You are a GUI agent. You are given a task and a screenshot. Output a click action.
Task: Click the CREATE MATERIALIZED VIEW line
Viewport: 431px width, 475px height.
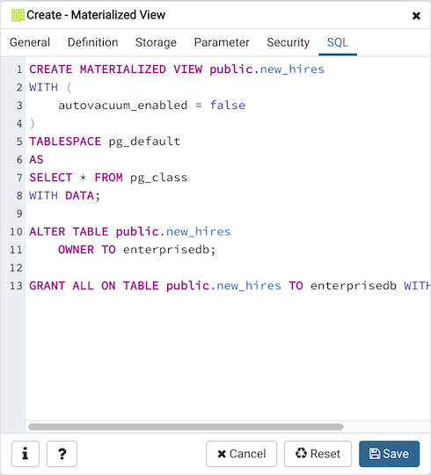177,69
